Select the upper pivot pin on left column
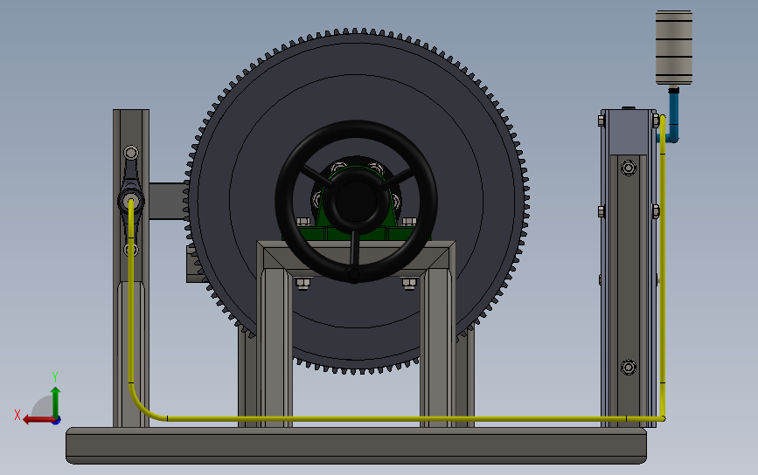The width and height of the screenshot is (758, 475). point(131,153)
